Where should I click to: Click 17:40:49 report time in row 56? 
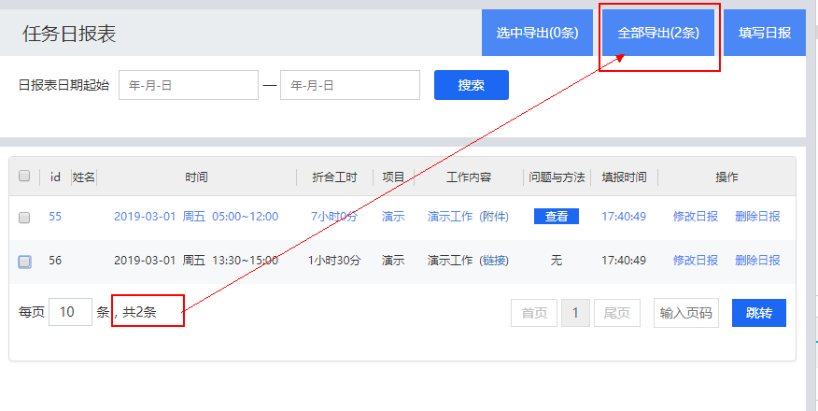pyautogui.click(x=624, y=261)
